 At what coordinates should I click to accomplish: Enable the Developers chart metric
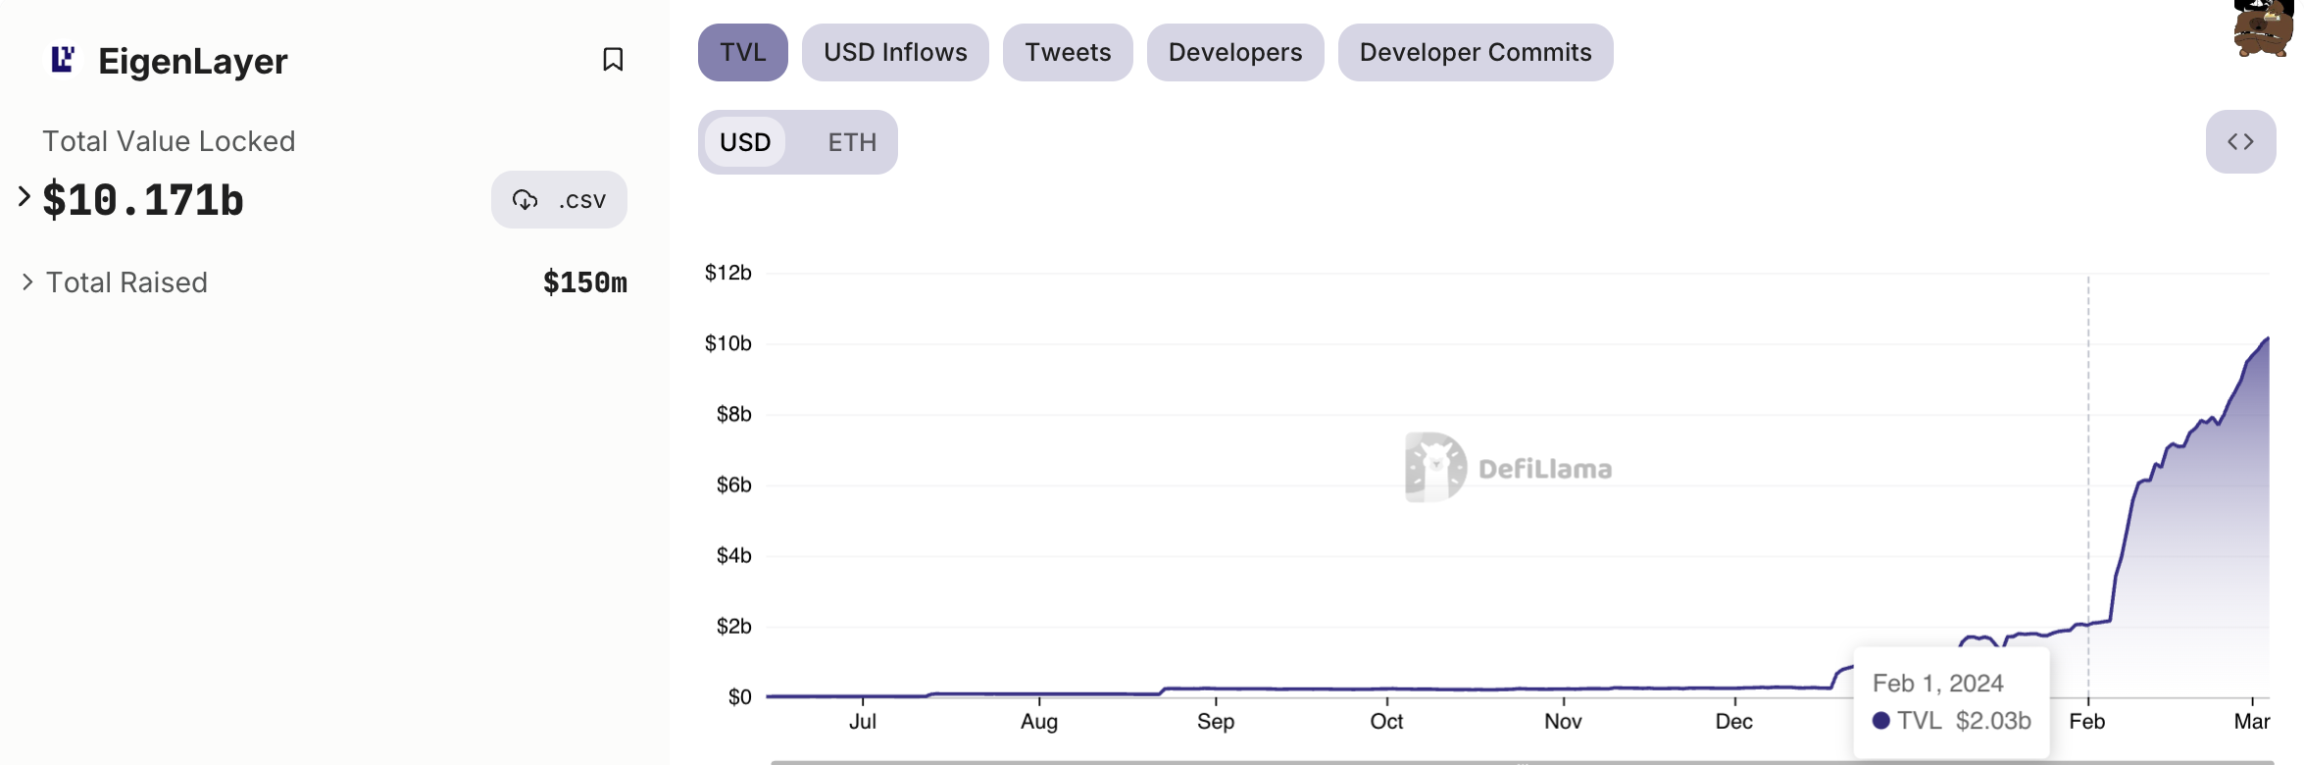click(1235, 53)
